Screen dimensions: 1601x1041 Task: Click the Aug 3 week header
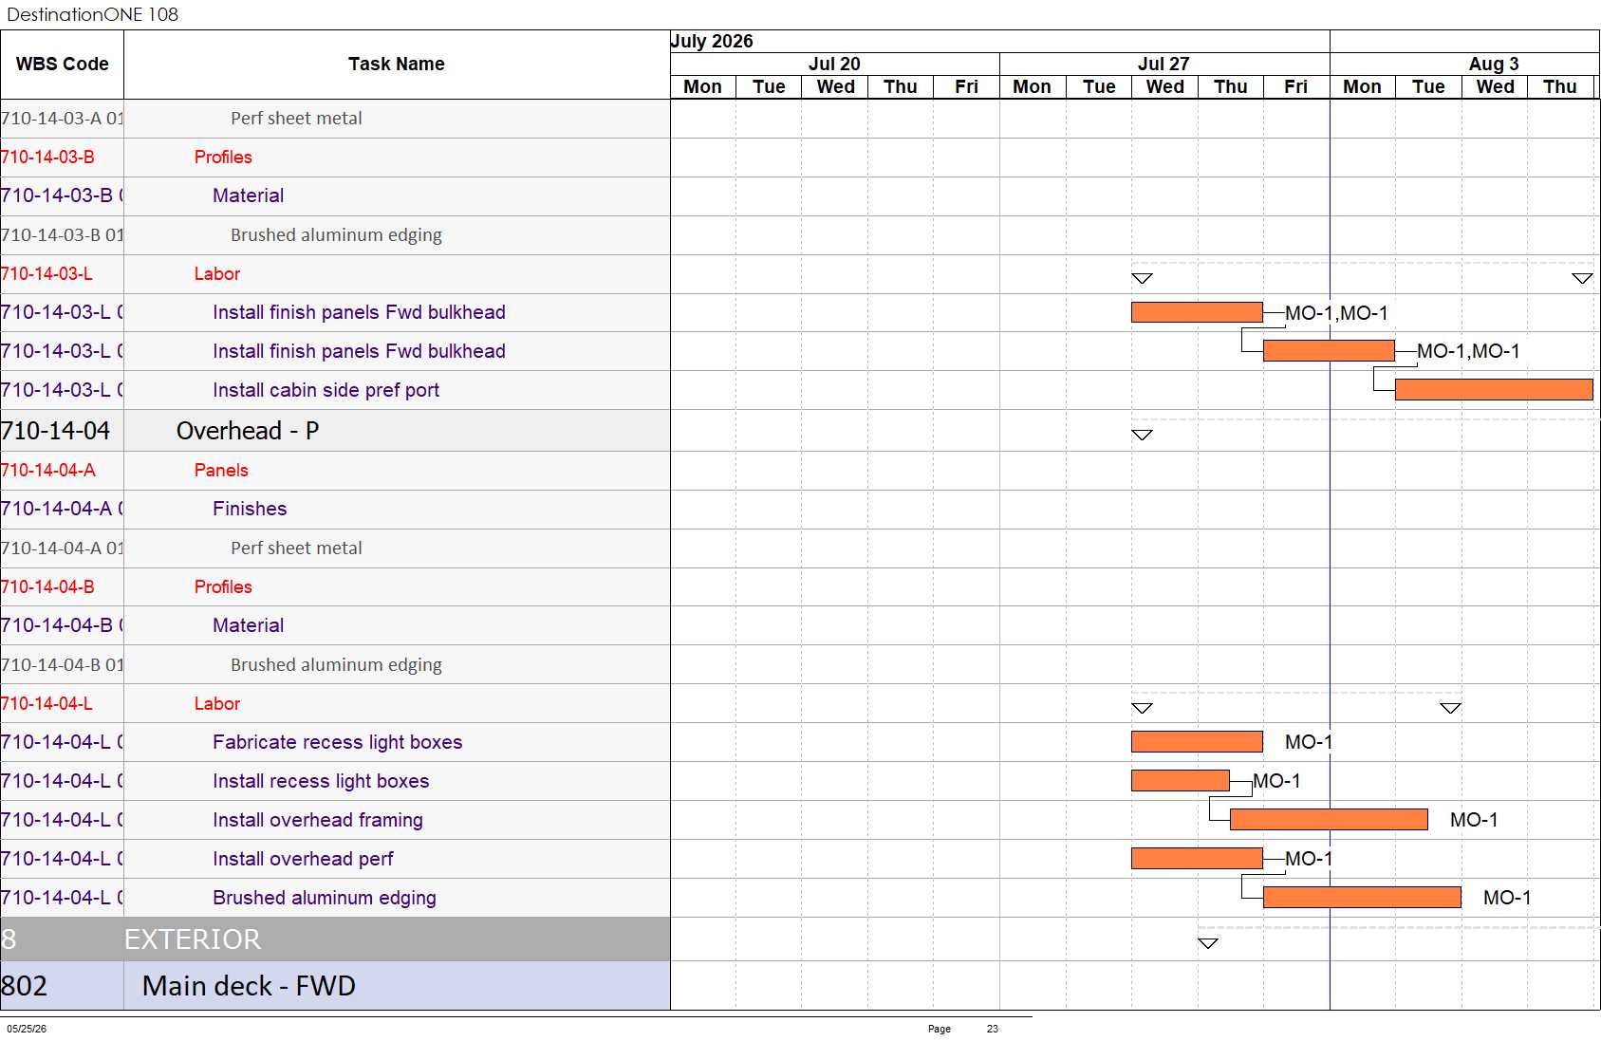tap(1494, 65)
